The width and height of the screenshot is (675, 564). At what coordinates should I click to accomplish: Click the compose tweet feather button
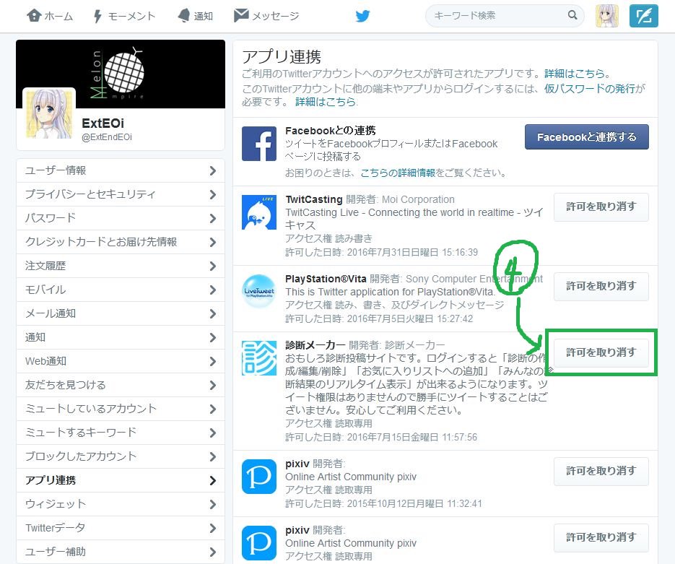[643, 16]
